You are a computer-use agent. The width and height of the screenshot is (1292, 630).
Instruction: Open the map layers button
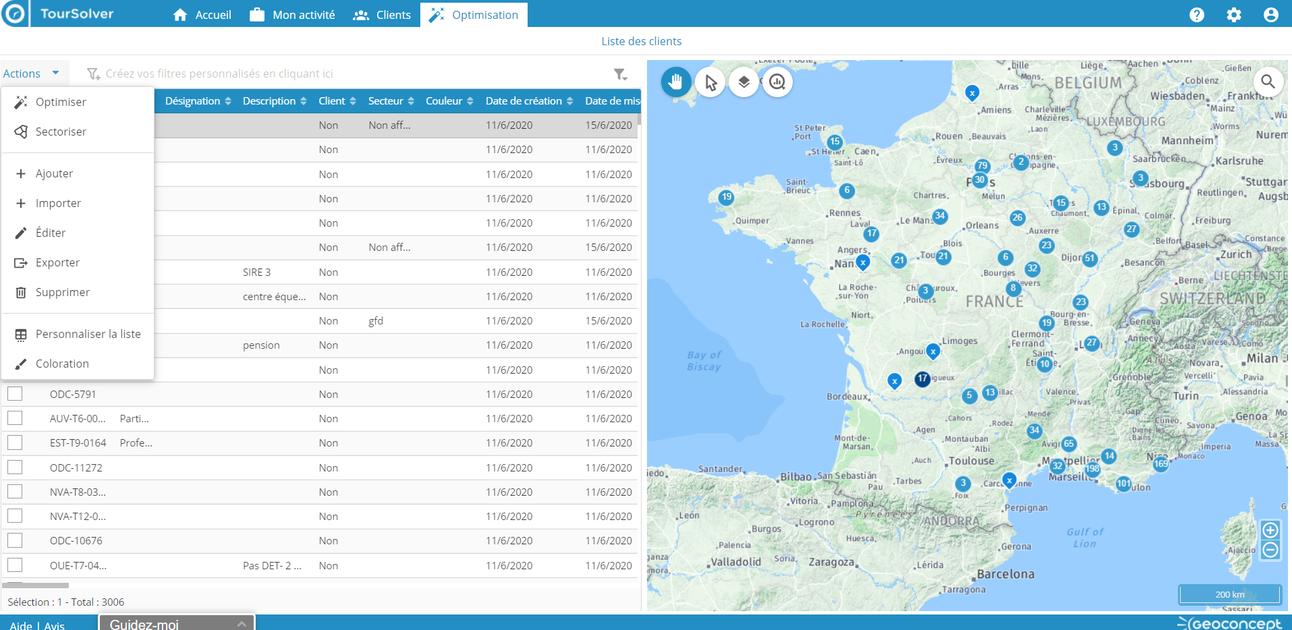click(743, 82)
